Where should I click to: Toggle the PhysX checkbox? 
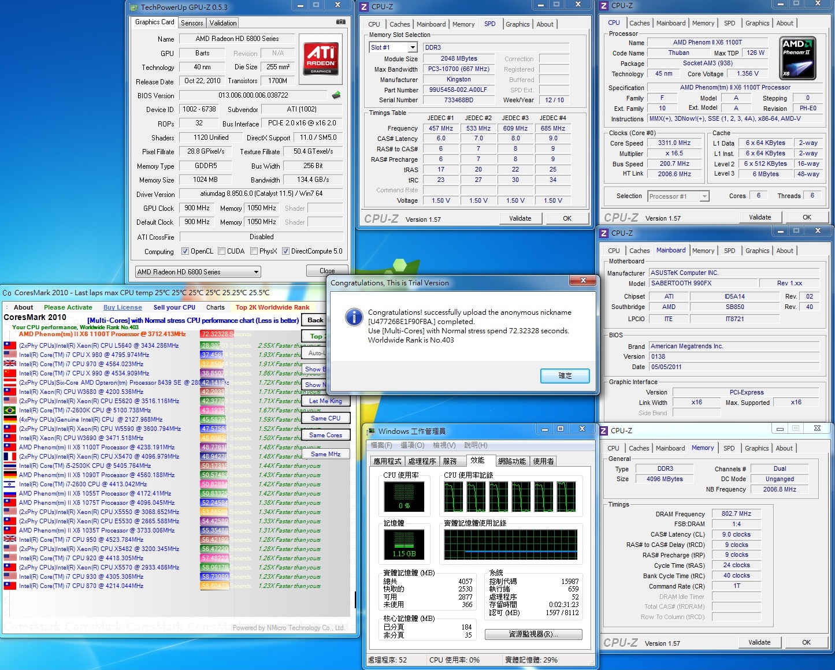click(254, 251)
